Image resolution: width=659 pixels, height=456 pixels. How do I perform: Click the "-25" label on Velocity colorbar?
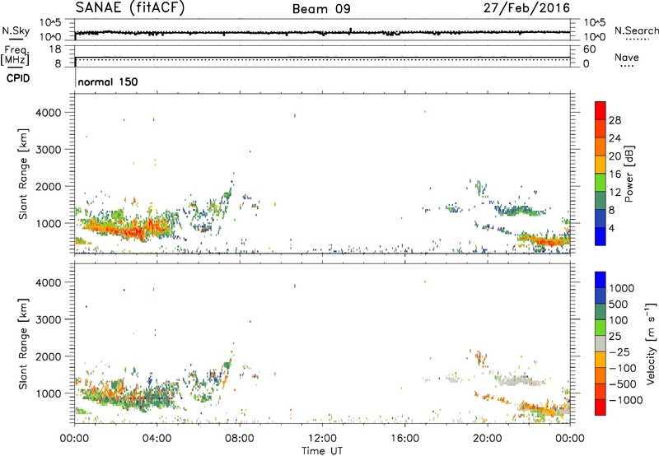tap(619, 351)
